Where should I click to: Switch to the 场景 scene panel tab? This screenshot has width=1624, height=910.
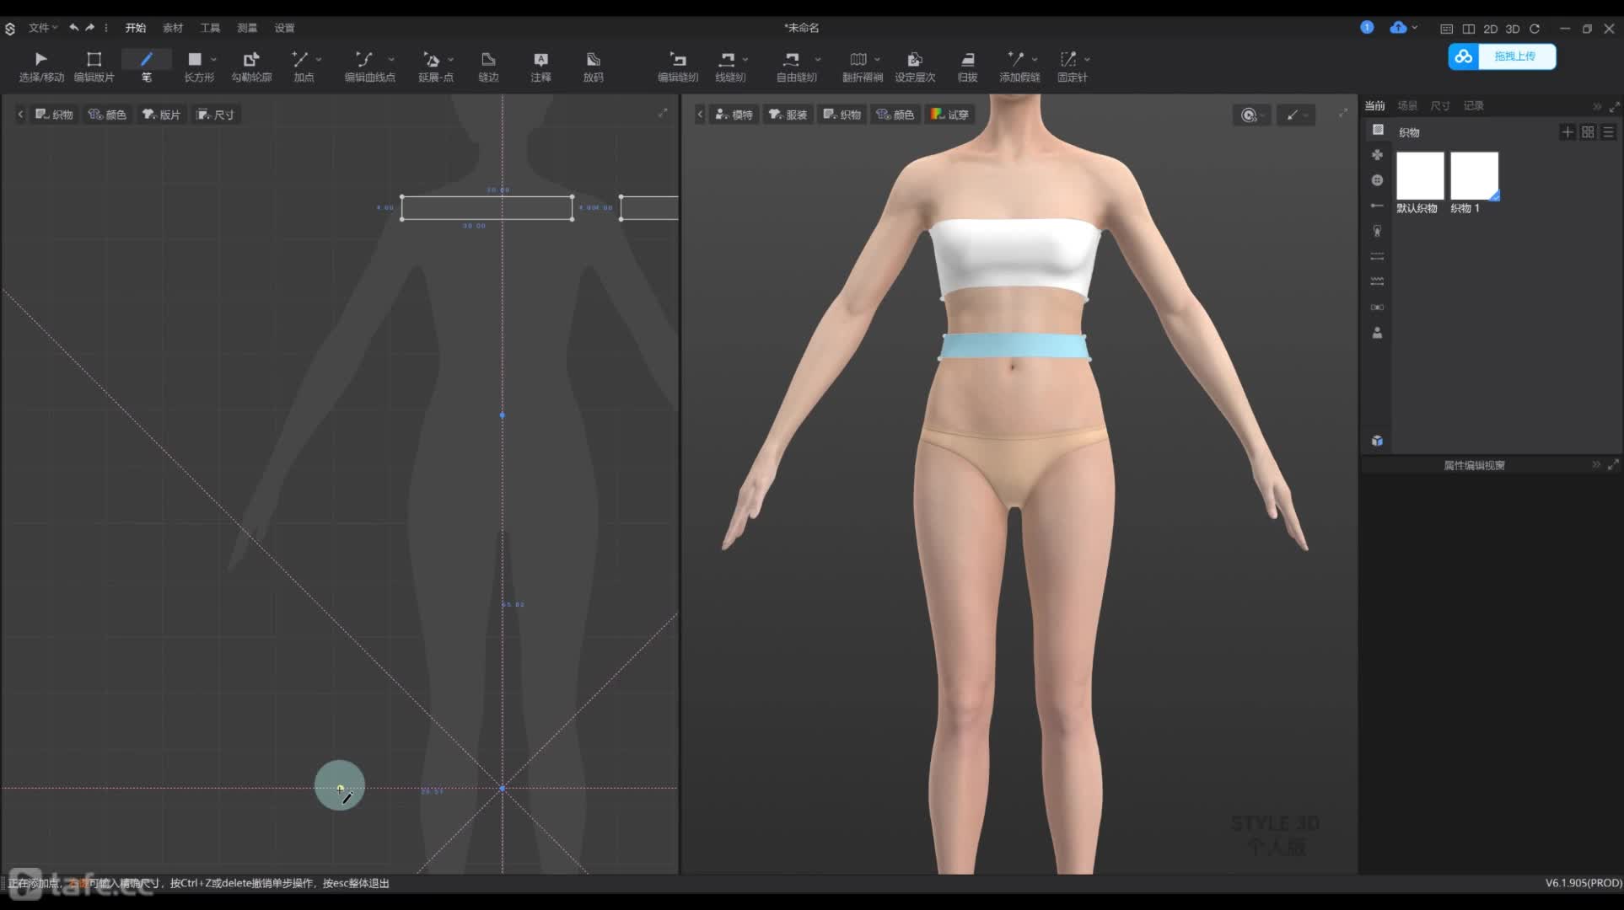click(1407, 105)
